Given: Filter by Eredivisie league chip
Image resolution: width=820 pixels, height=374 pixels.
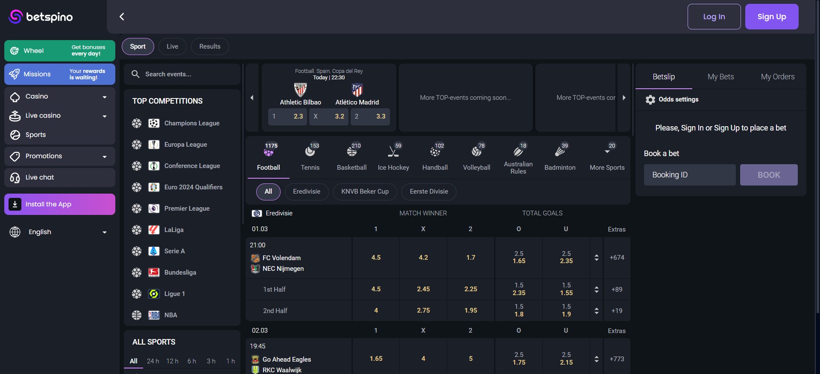Looking at the screenshot, I should [x=307, y=191].
